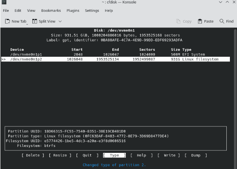Click the Paste toolbar icon
Image resolution: width=237 pixels, height=169 pixels.
[x=200, y=21]
